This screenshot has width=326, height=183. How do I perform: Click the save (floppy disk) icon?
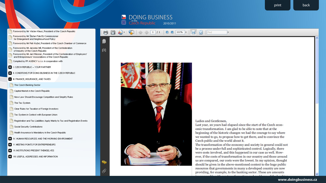(113, 32)
